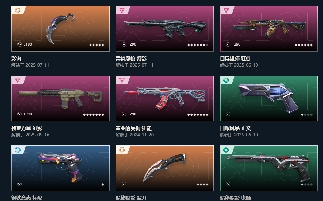Open the 影钩 karambit knife skin image
323x201 pixels.
point(60,28)
